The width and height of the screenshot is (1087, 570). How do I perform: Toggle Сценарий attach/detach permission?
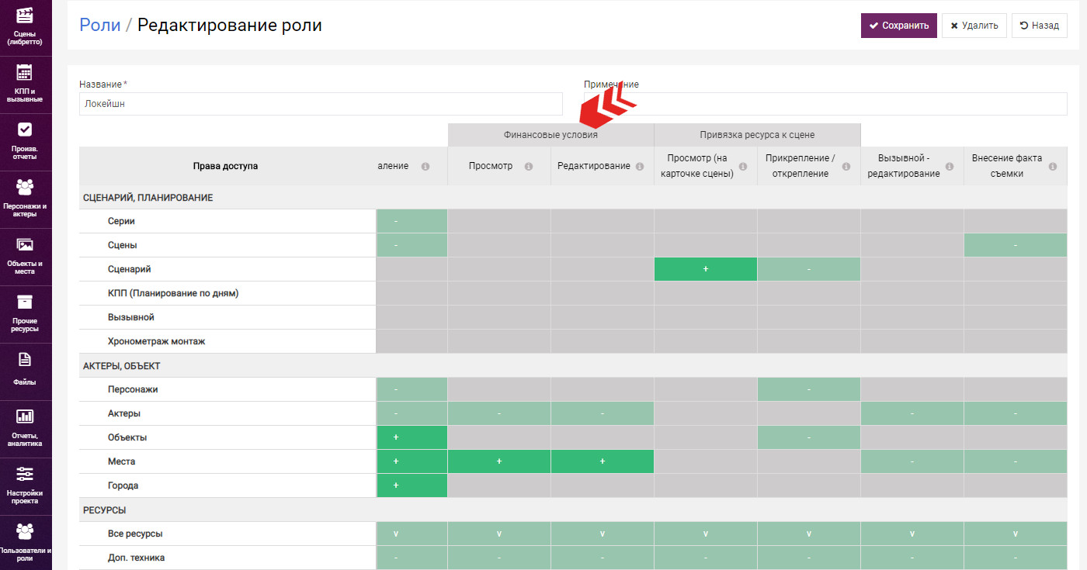coord(809,269)
